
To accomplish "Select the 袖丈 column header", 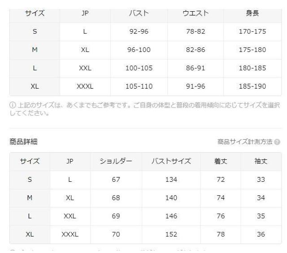I will pyautogui.click(x=261, y=161).
